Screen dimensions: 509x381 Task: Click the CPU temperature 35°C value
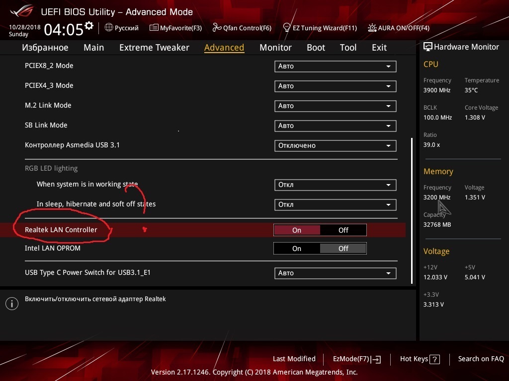[x=471, y=90]
